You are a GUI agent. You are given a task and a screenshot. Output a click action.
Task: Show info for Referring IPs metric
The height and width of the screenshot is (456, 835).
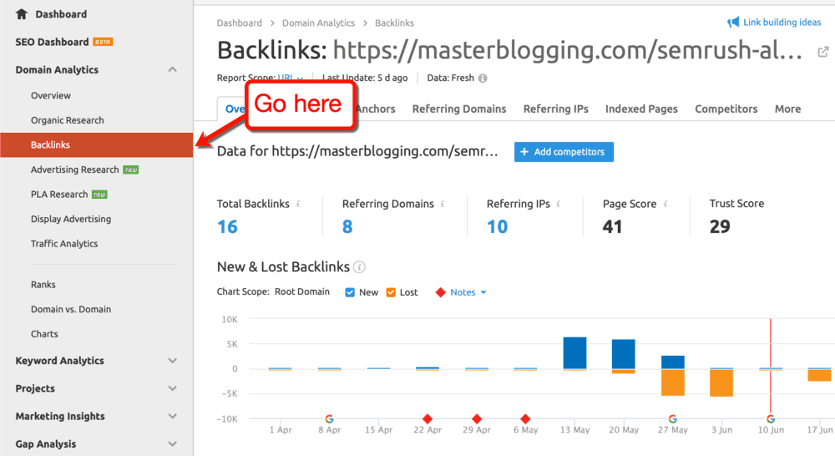tap(558, 204)
